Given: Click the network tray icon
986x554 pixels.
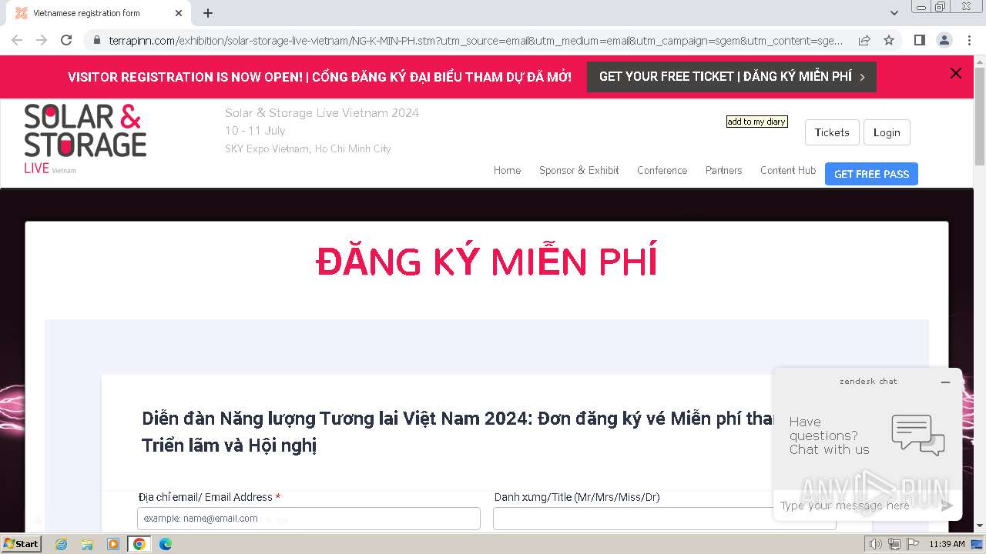Looking at the screenshot, I should click(x=894, y=544).
